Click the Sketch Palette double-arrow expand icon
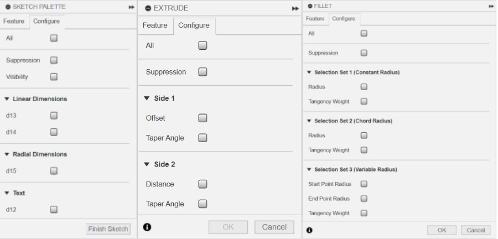This screenshot has width=498, height=239. coord(131,7)
